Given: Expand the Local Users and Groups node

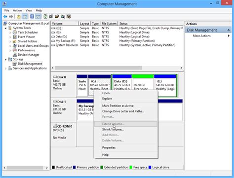Looking at the screenshot, I should click(10, 46).
